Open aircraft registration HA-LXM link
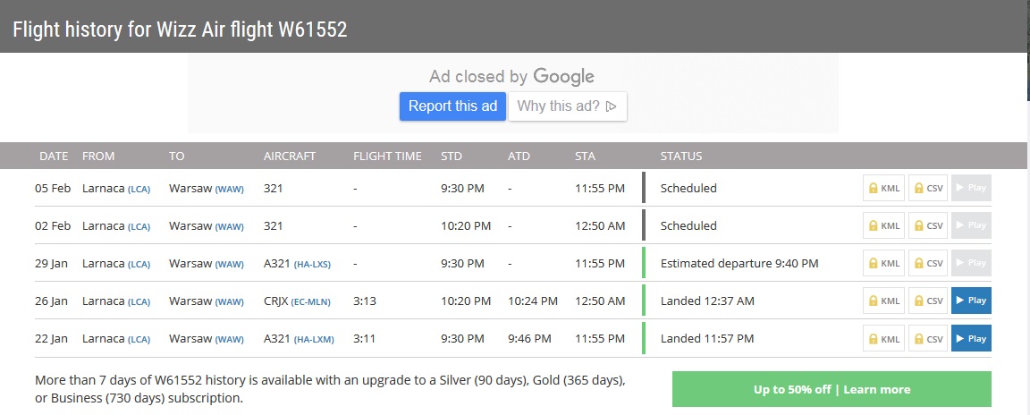The height and width of the screenshot is (415, 1030). (314, 340)
